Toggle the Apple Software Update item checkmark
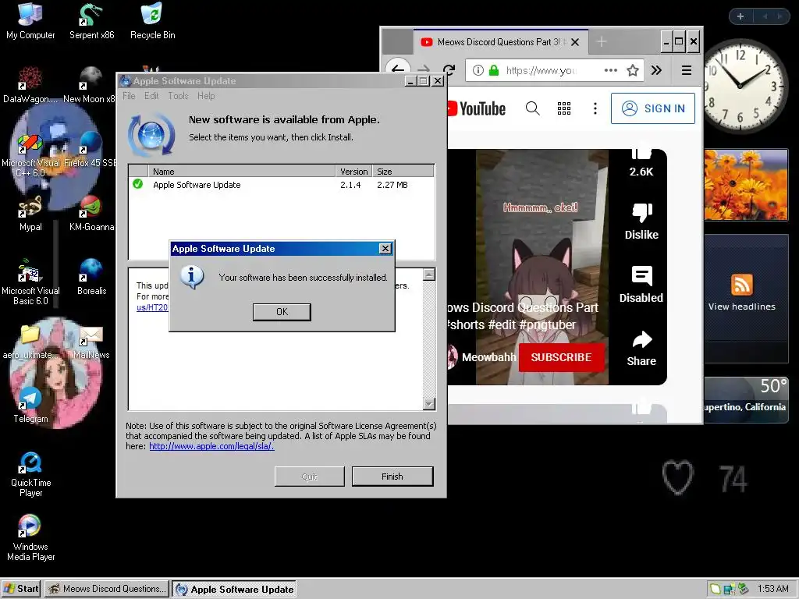Screen dimensions: 799x599 (x=137, y=184)
